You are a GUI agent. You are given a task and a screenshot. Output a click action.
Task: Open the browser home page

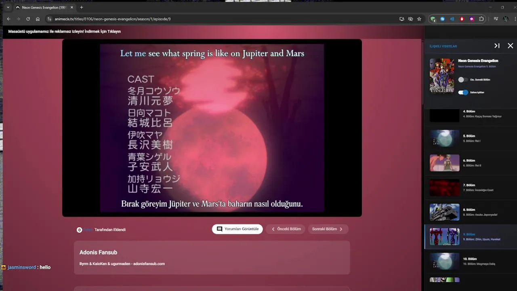point(38,19)
